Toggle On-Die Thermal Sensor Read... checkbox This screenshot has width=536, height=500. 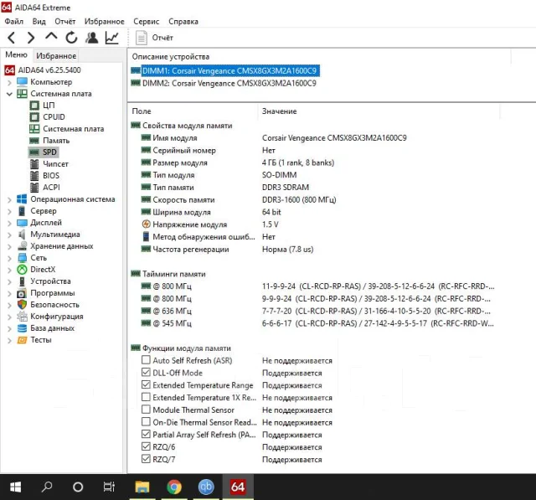click(x=146, y=421)
